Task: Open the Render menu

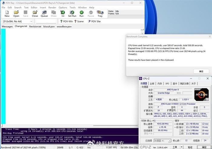Action: [x=52, y=8]
